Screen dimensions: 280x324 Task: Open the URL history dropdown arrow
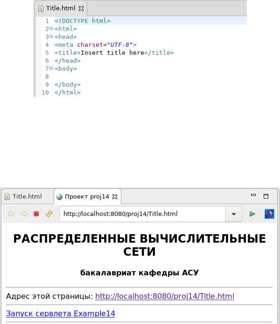point(234,214)
